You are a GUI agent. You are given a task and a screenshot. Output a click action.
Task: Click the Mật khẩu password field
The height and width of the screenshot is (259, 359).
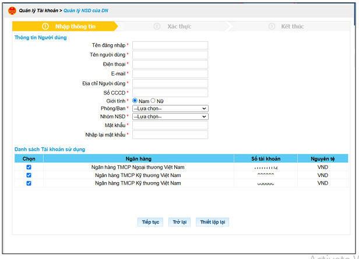(x=170, y=125)
